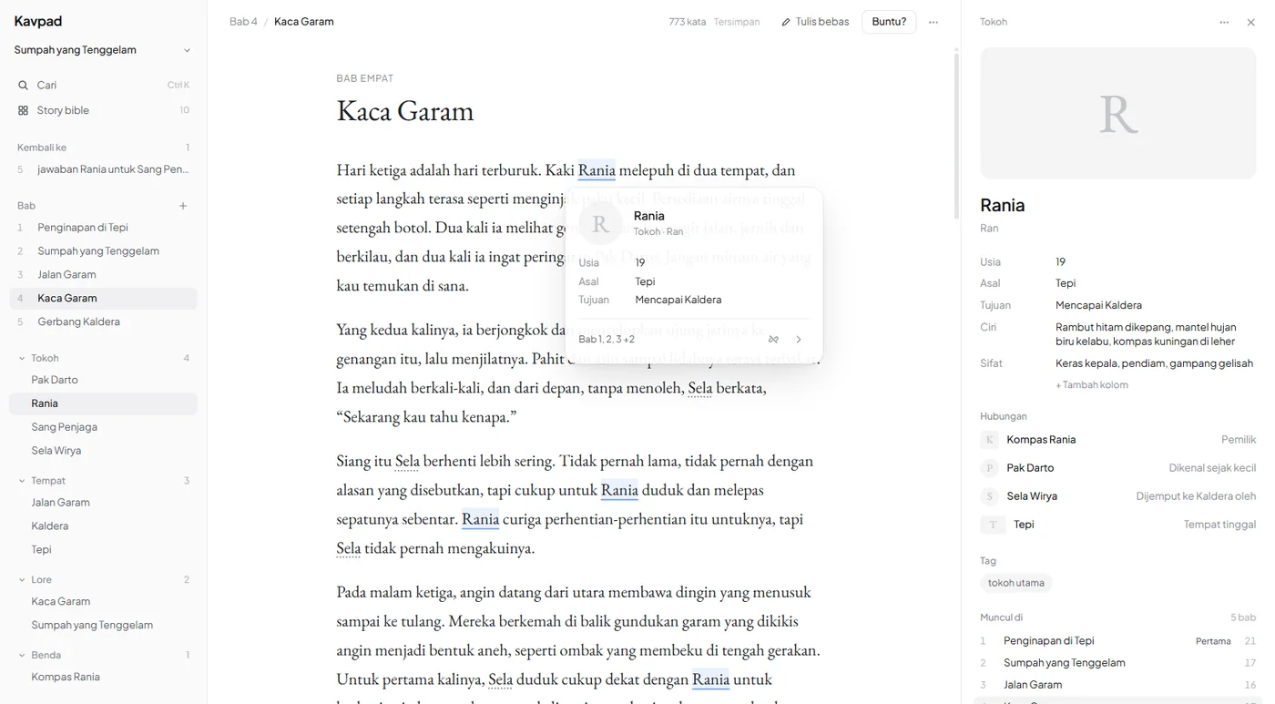The image size is (1275, 704).
Task: Close the Tokoh side panel
Action: pos(1250,22)
